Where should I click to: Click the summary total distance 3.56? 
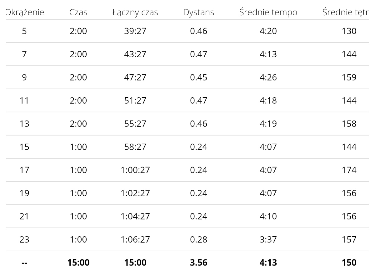pyautogui.click(x=199, y=263)
